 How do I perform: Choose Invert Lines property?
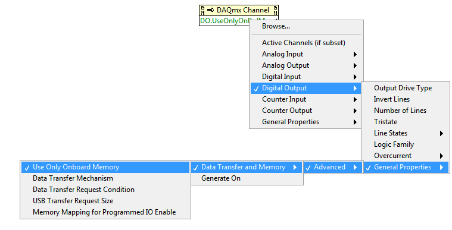[406, 99]
